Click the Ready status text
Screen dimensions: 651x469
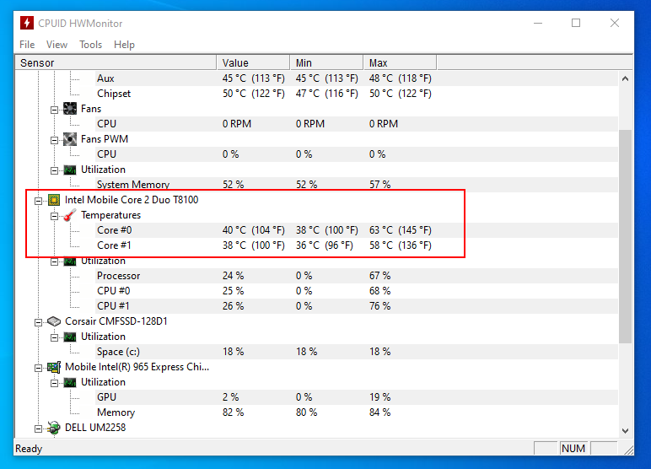pos(29,449)
